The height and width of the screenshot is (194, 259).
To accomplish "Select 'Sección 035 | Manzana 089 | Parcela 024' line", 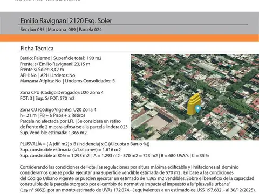I will tap(61, 30).
